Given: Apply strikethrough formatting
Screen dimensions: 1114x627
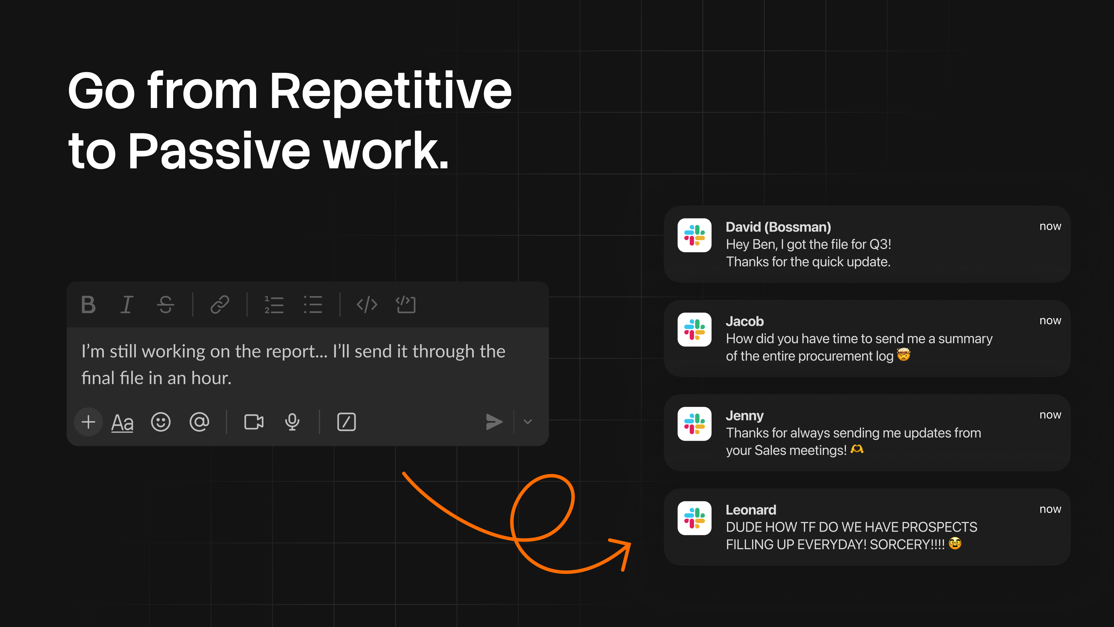Looking at the screenshot, I should [x=165, y=305].
